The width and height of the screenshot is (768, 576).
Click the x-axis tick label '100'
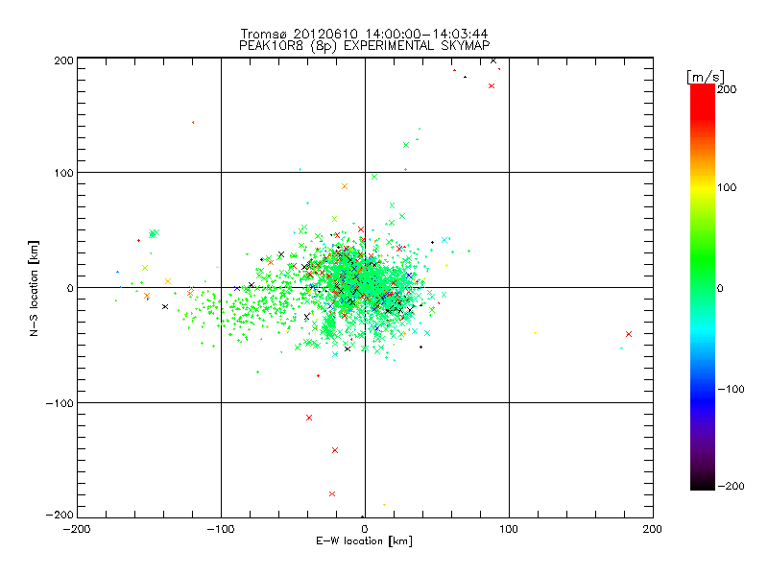pyautogui.click(x=509, y=529)
